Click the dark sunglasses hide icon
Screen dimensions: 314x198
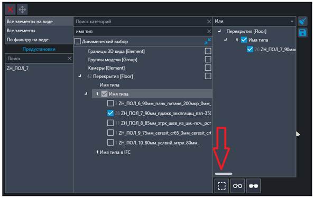tap(254, 186)
